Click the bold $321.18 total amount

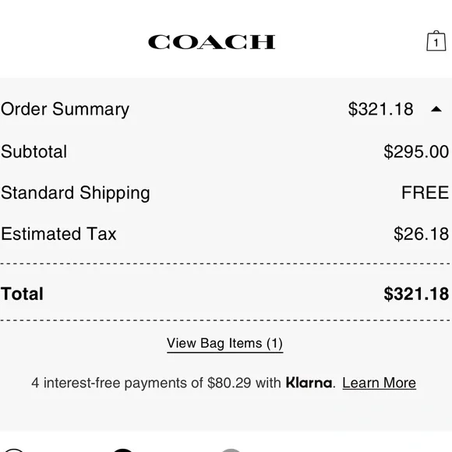point(416,294)
